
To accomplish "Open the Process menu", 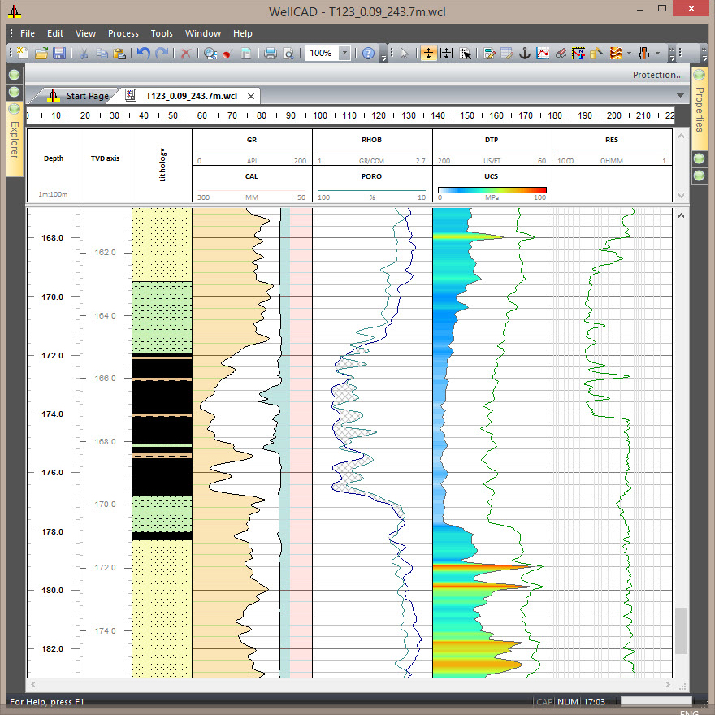I will (x=123, y=33).
